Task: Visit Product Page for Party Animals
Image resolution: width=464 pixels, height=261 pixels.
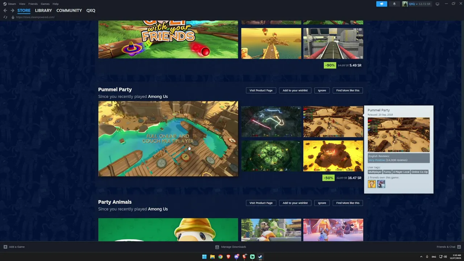Action: tap(261, 203)
